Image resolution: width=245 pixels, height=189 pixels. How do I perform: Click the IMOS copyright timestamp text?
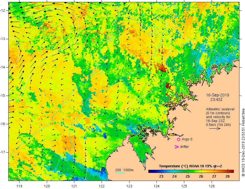coord(243,142)
